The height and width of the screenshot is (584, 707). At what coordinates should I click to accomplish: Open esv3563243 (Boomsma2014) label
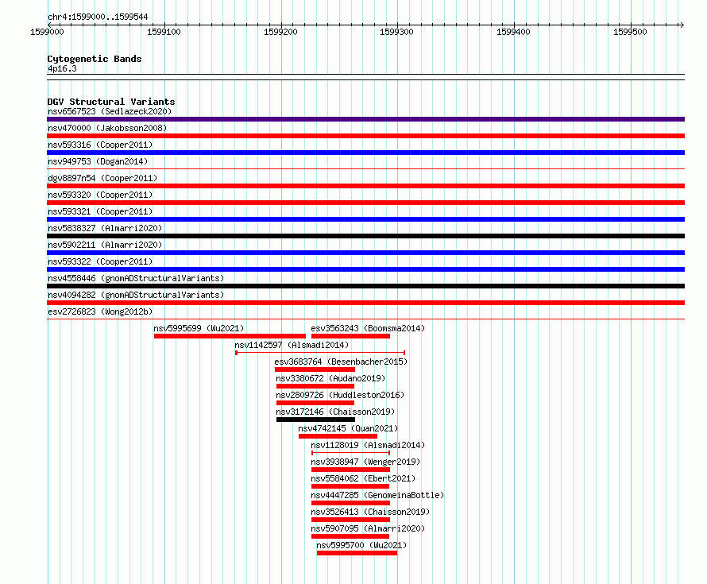pos(368,328)
